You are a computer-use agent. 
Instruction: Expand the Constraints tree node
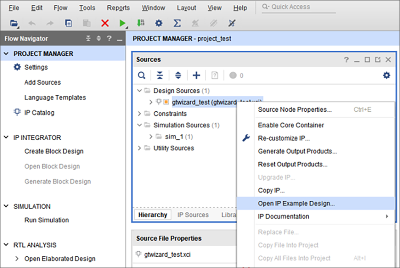(x=139, y=113)
